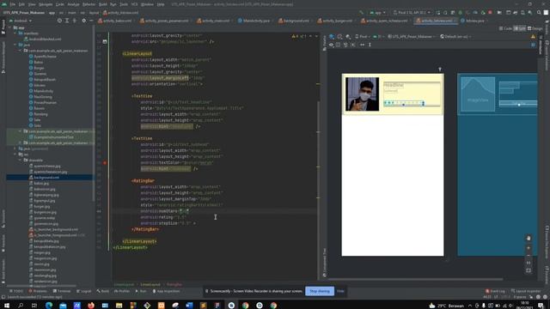
Task: Click the Collapse All icon in project panel
Action: pyautogui.click(x=75, y=21)
